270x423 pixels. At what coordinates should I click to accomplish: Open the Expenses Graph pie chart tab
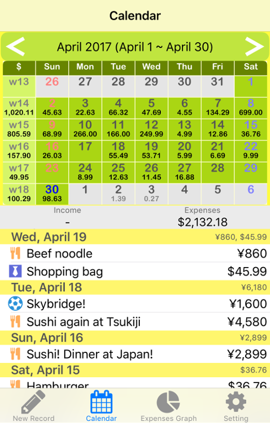tap(168, 406)
